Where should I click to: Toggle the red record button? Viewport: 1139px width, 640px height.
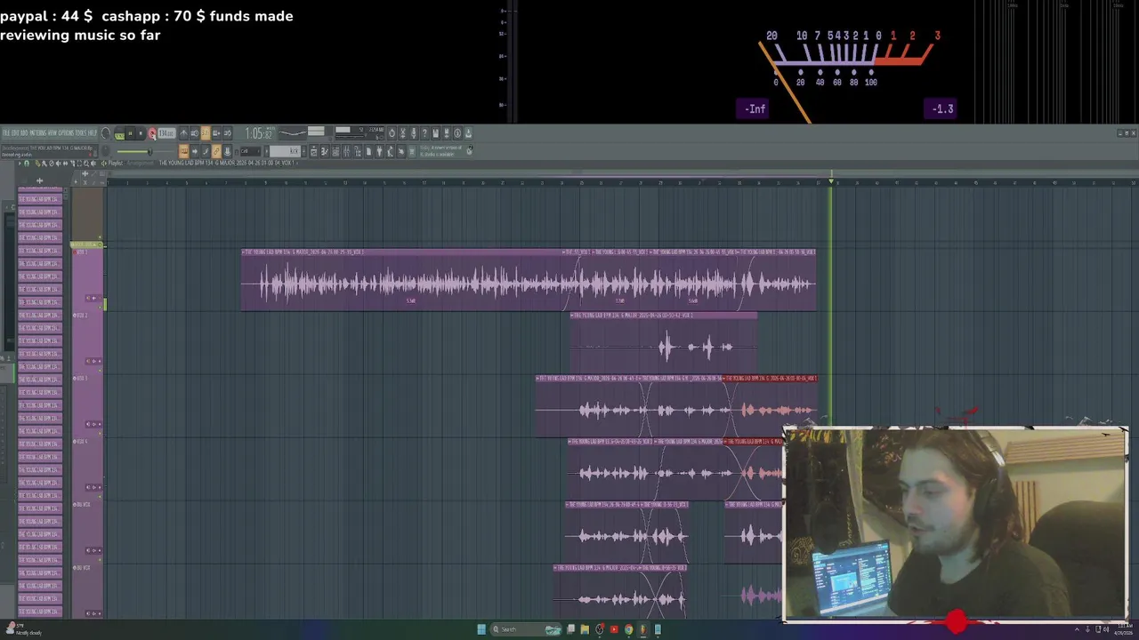click(152, 133)
